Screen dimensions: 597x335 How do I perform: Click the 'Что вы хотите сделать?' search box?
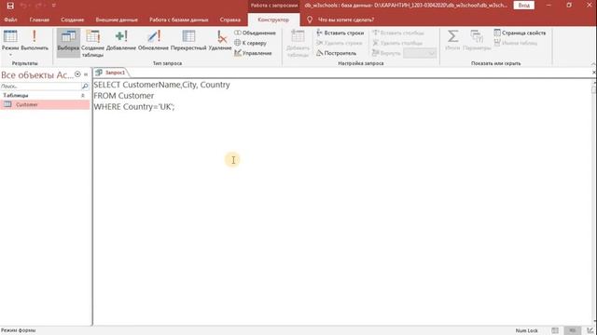(x=346, y=20)
